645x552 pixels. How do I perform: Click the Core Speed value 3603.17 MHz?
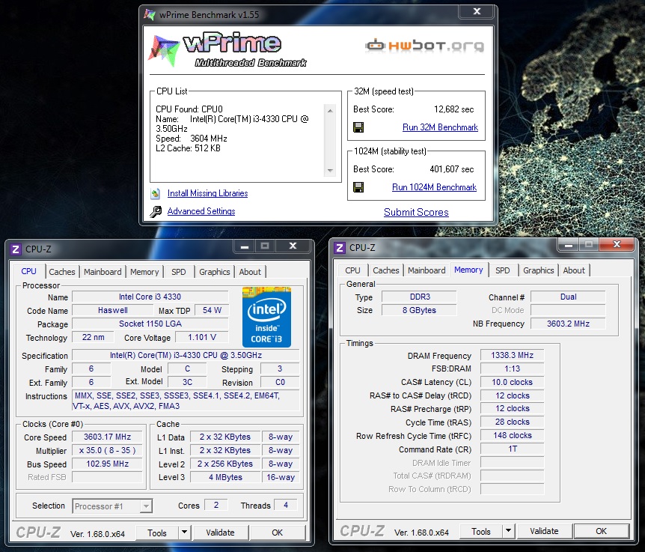[x=107, y=437]
